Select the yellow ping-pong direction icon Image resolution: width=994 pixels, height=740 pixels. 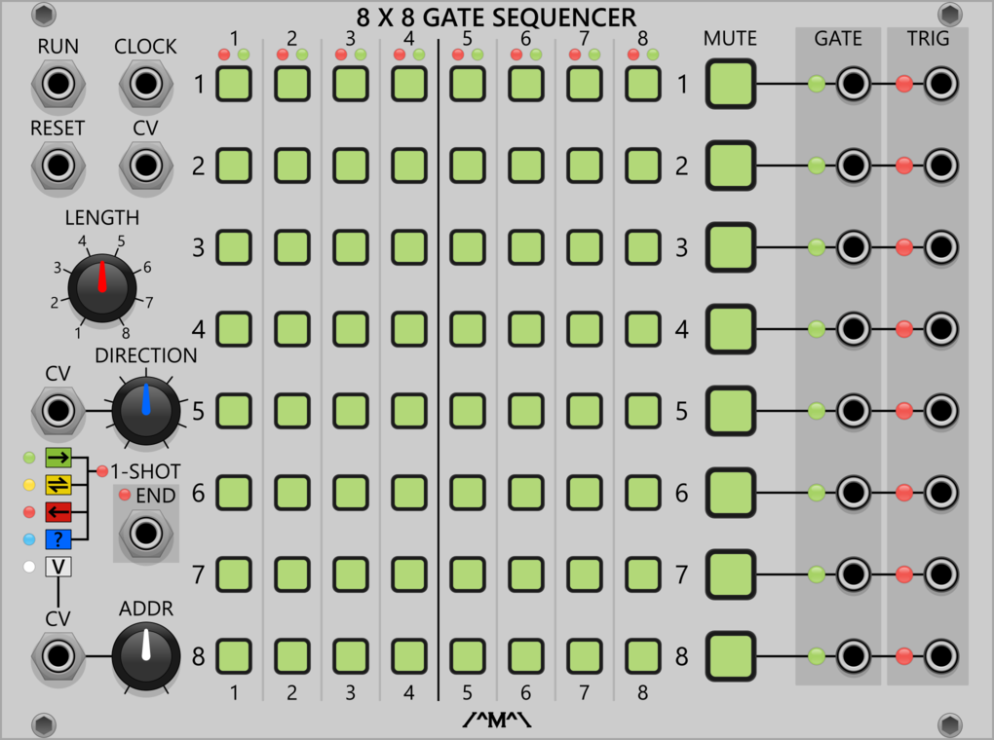[x=58, y=485]
